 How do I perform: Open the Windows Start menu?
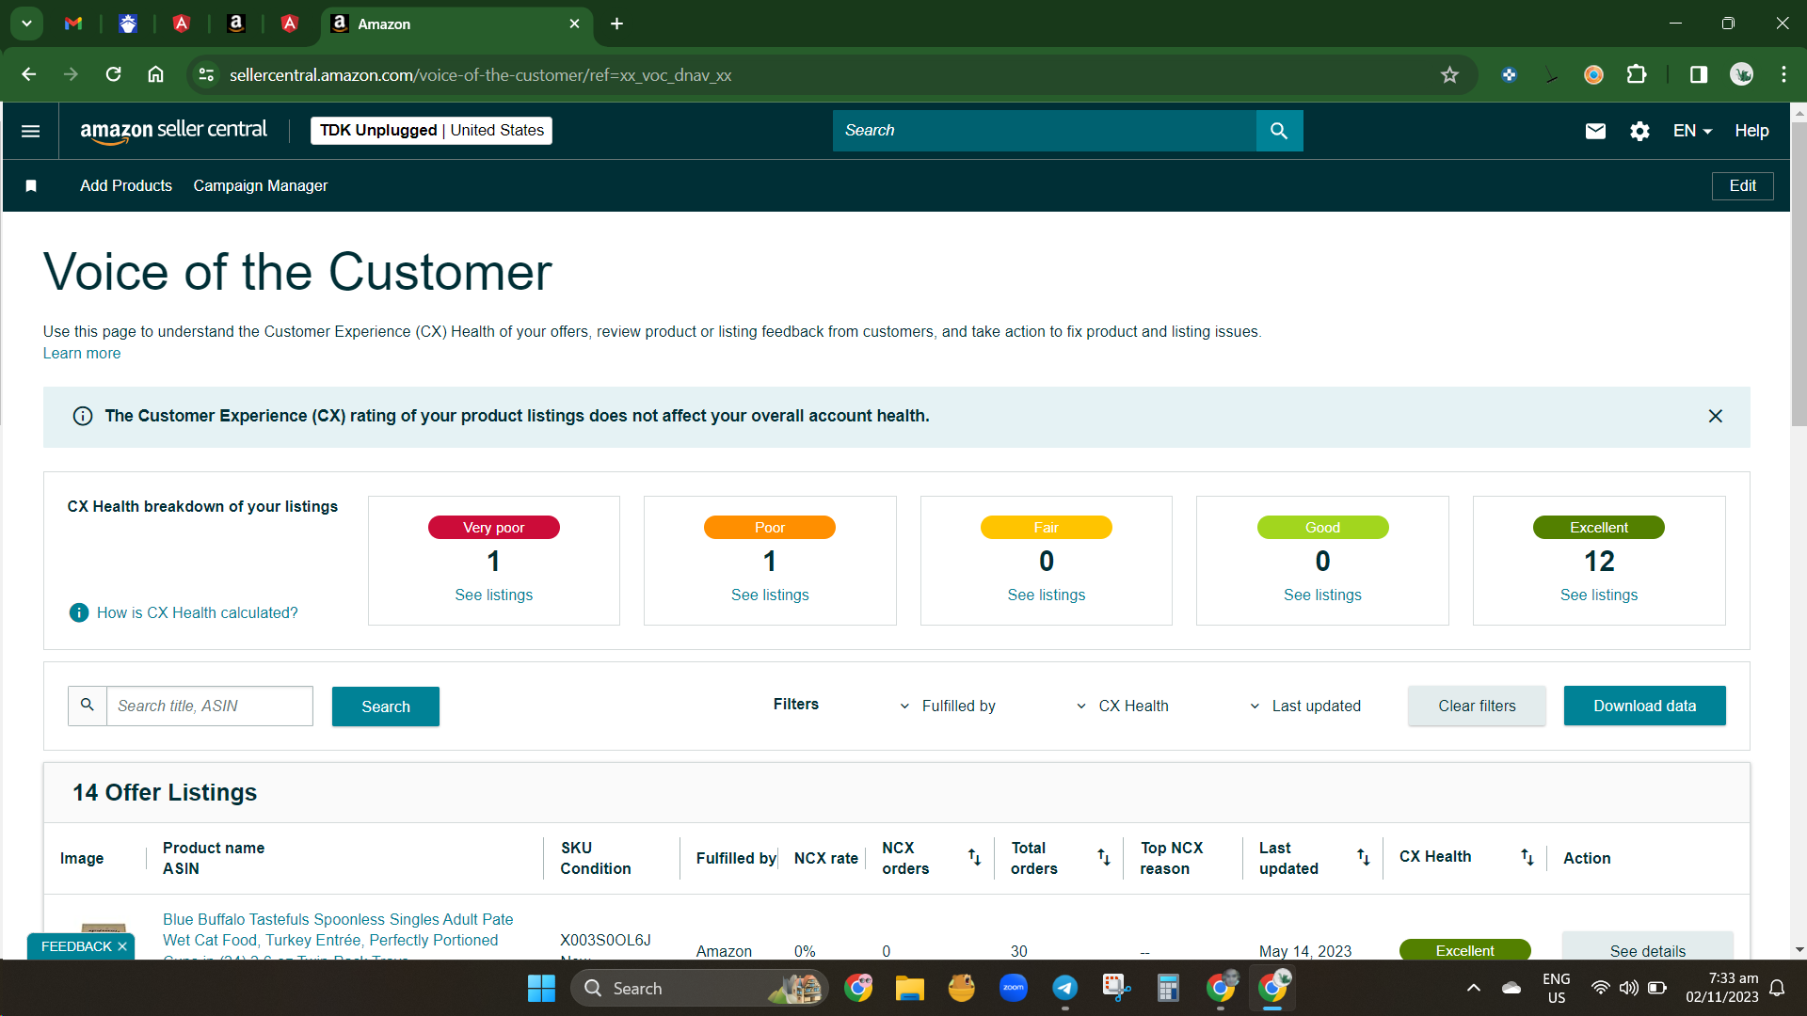pyautogui.click(x=541, y=988)
